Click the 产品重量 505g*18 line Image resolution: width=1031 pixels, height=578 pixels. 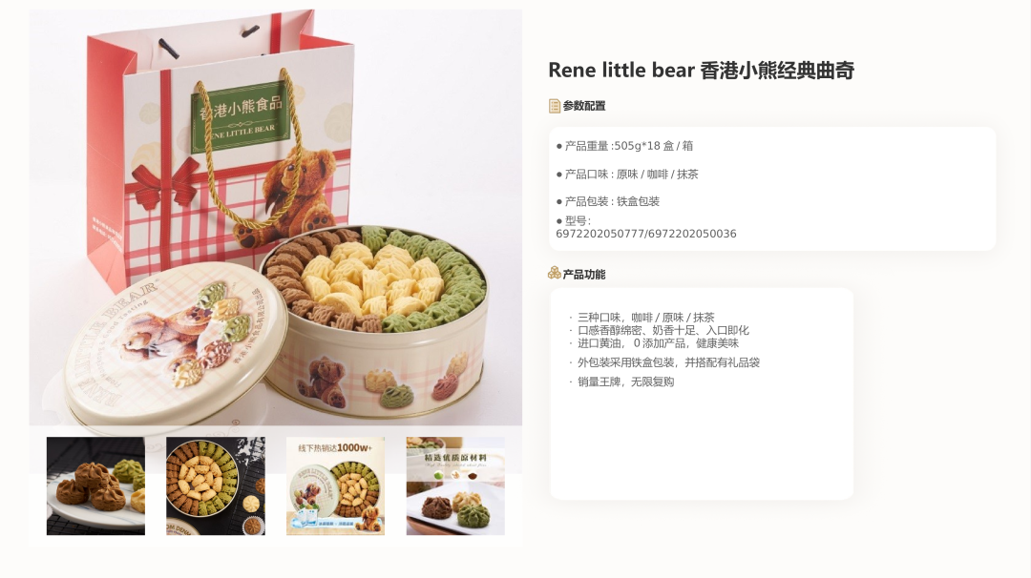[624, 146]
